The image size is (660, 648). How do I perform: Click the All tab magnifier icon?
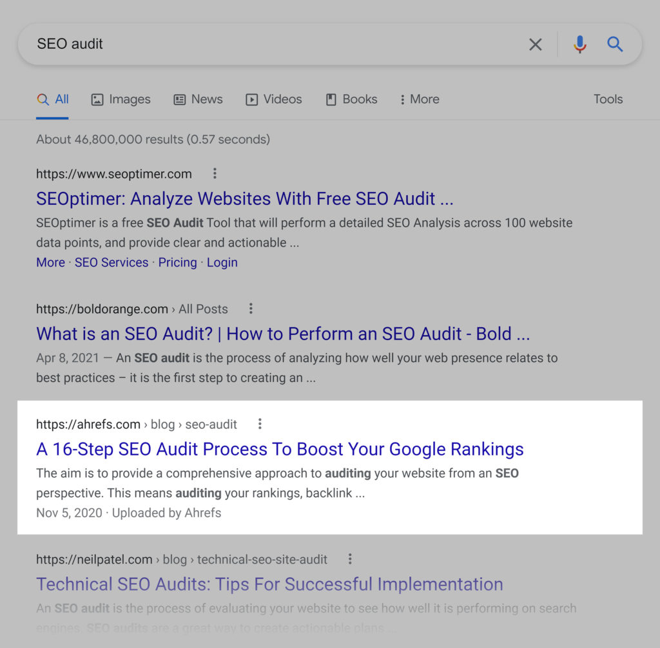click(x=43, y=99)
